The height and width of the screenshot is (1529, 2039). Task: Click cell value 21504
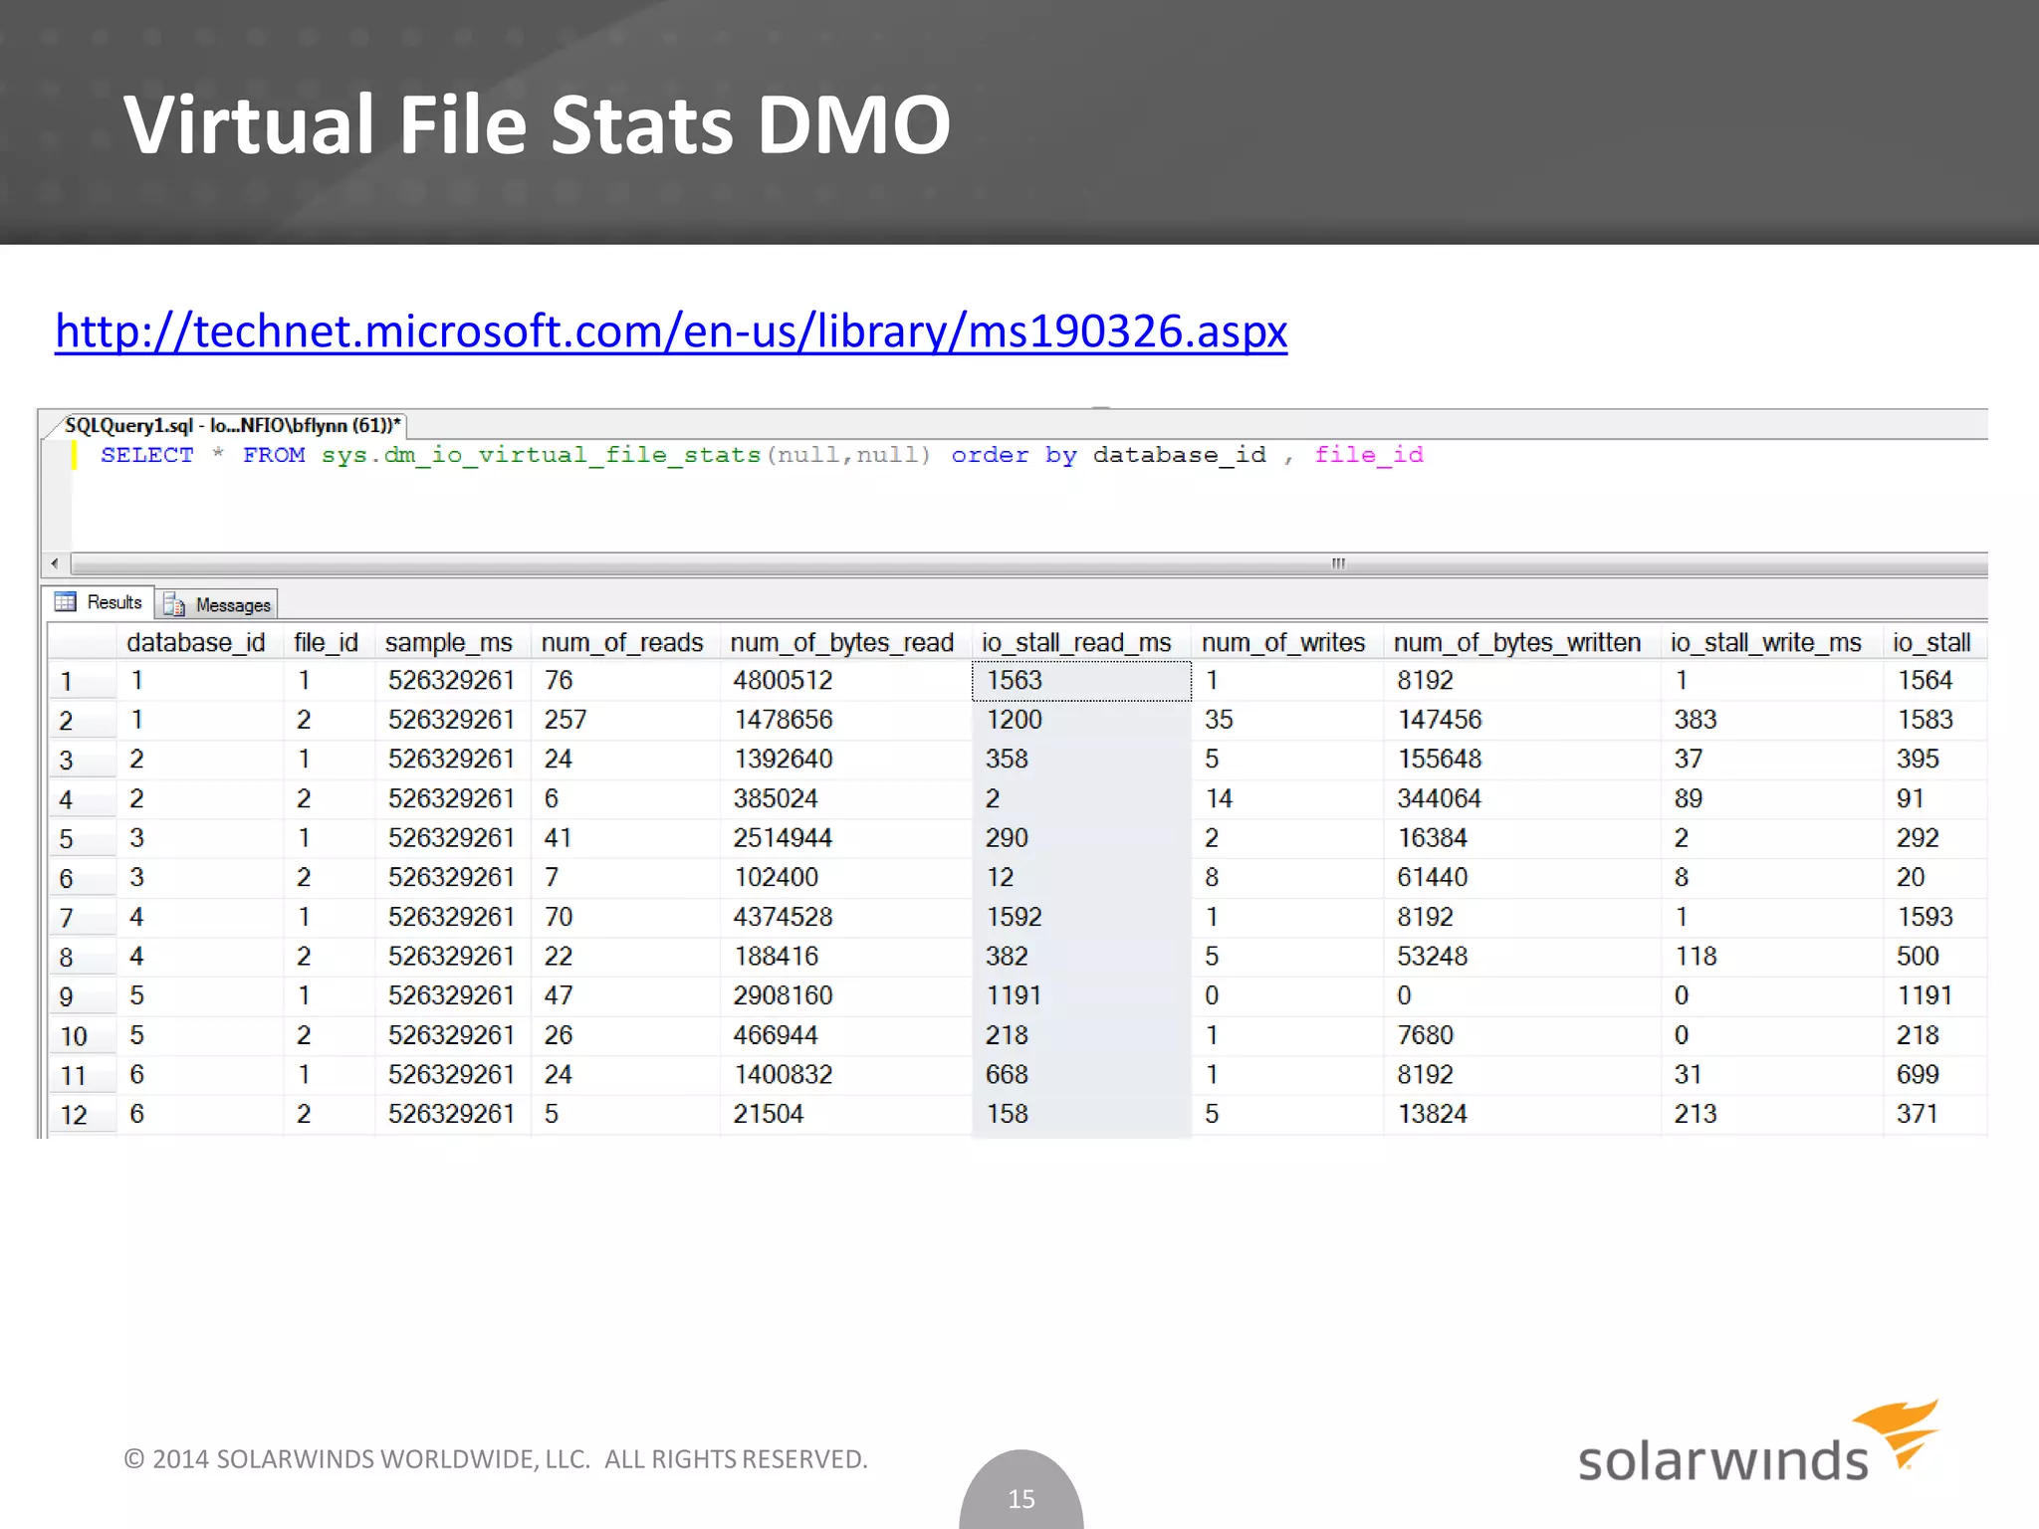(x=768, y=1114)
